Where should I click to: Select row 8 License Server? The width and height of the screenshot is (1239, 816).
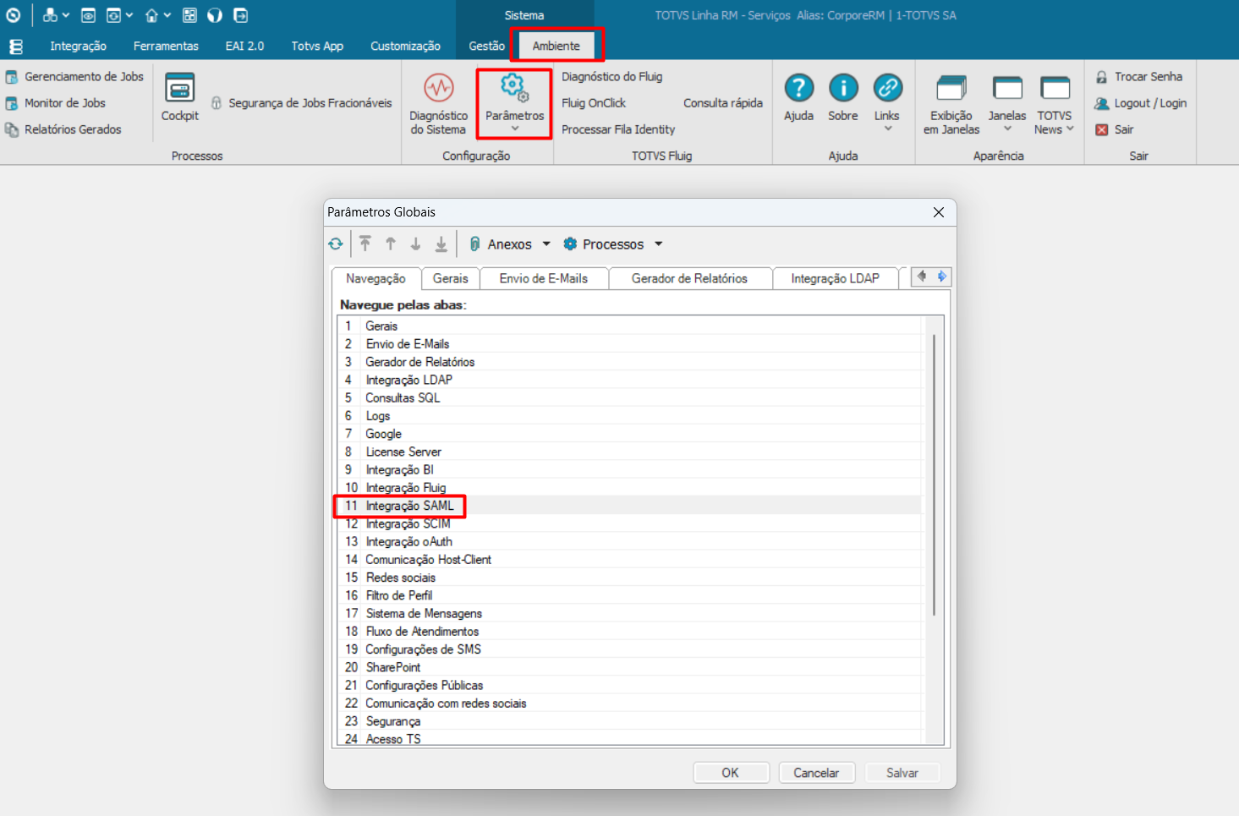pyautogui.click(x=628, y=452)
